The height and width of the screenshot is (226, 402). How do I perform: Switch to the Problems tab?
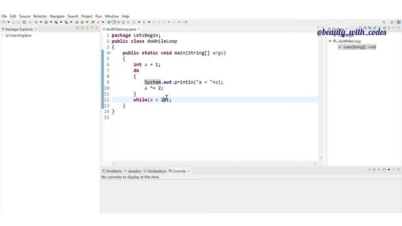click(112, 171)
